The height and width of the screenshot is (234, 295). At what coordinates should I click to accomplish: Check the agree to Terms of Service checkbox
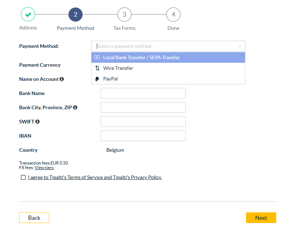click(23, 177)
